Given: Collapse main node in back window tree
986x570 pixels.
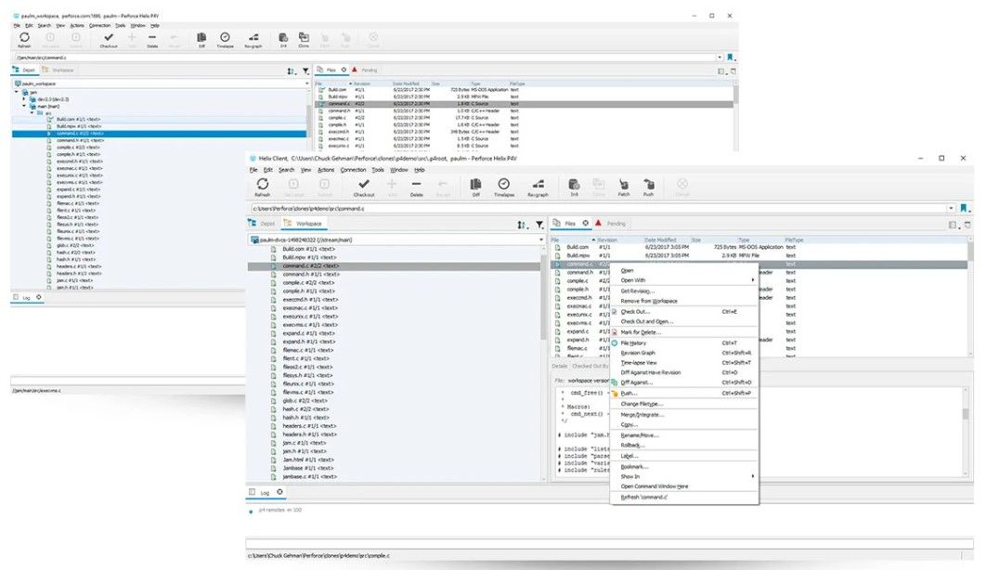Looking at the screenshot, I should coord(24,106).
